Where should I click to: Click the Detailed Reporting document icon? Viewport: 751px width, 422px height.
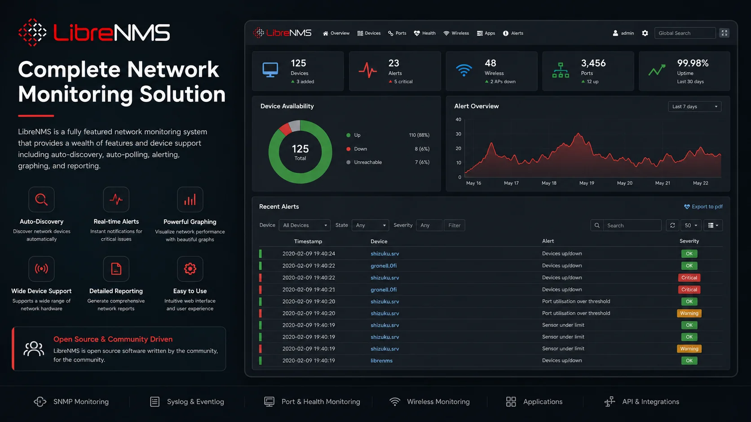tap(116, 269)
